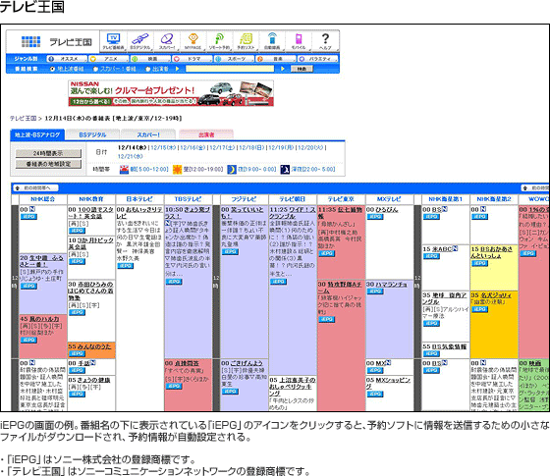
Task: Select the 夜 19:00-0:00 moon icon
Action: tap(232, 170)
